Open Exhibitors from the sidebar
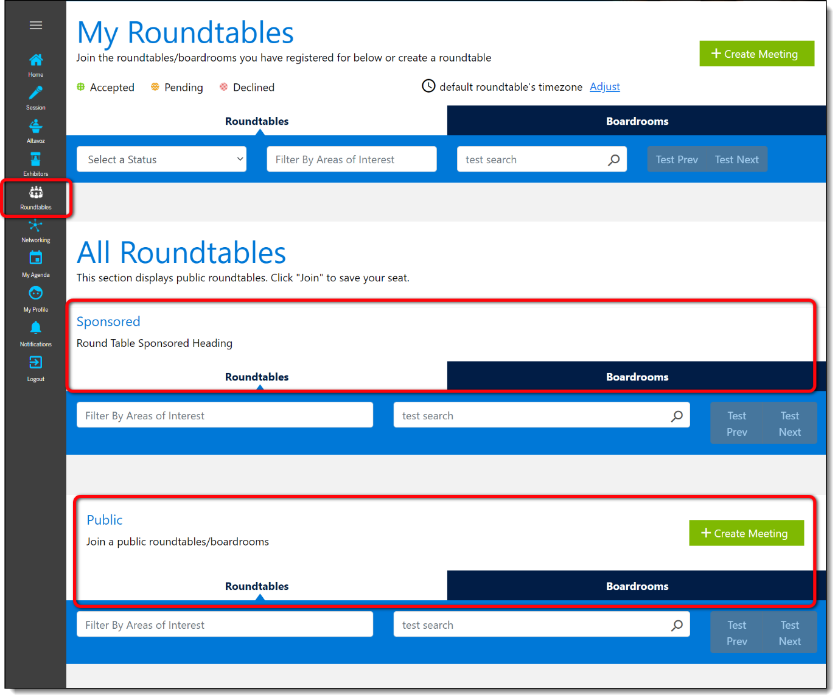 [x=36, y=159]
